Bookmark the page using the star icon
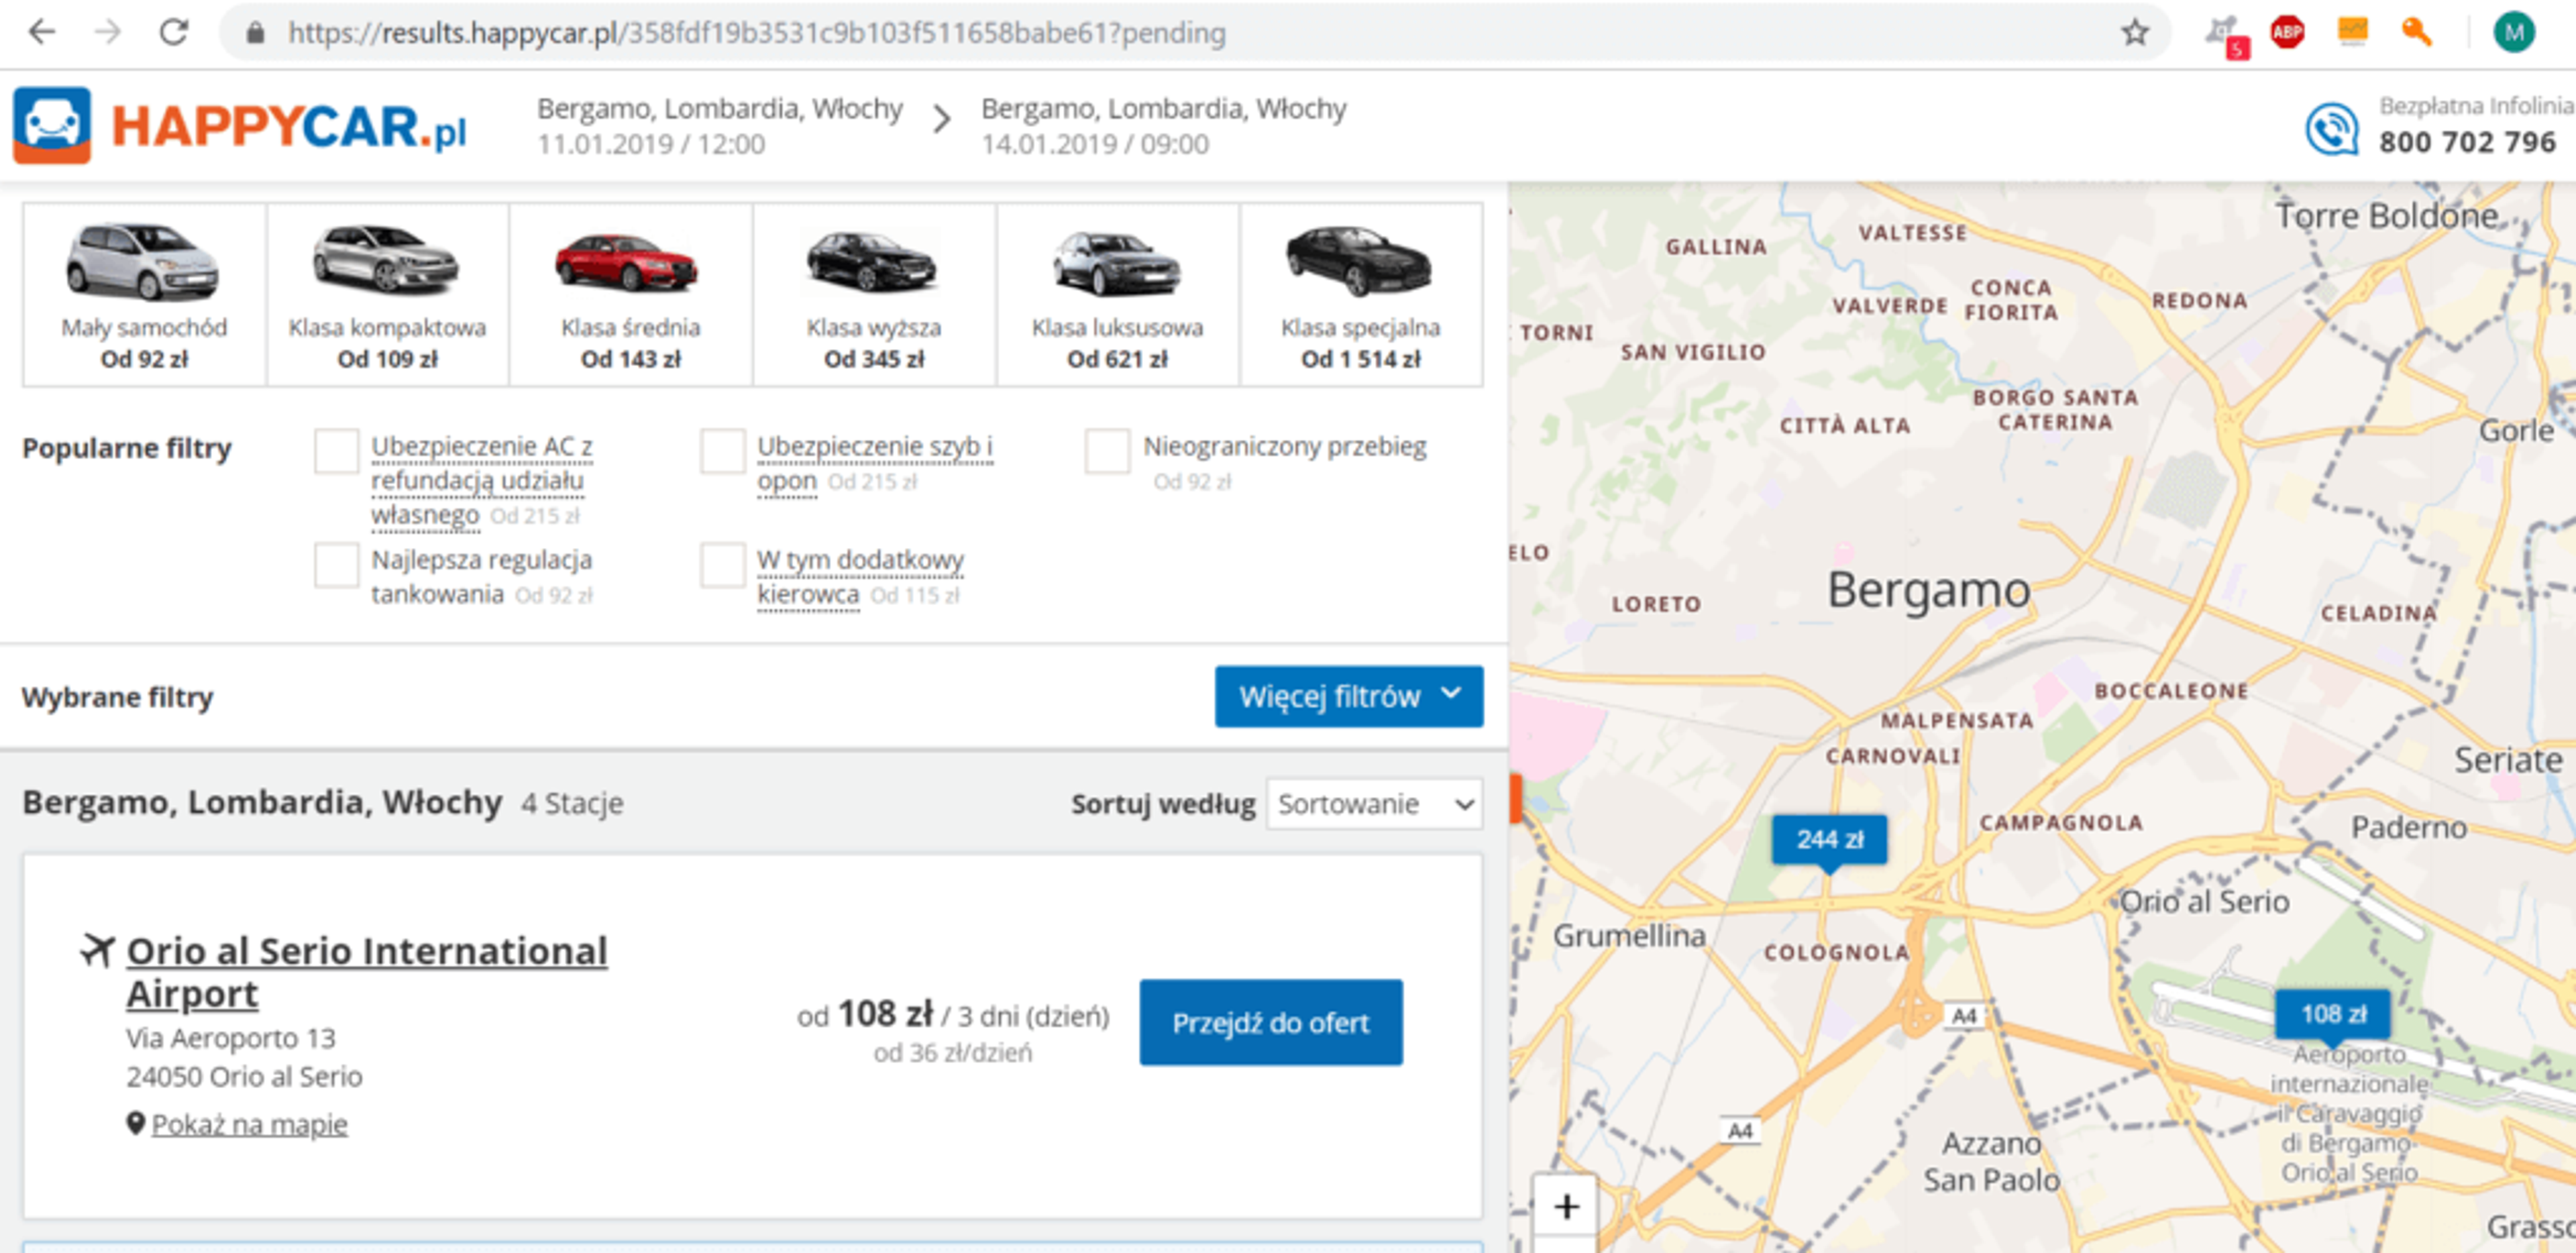Image resolution: width=2576 pixels, height=1253 pixels. tap(2134, 33)
